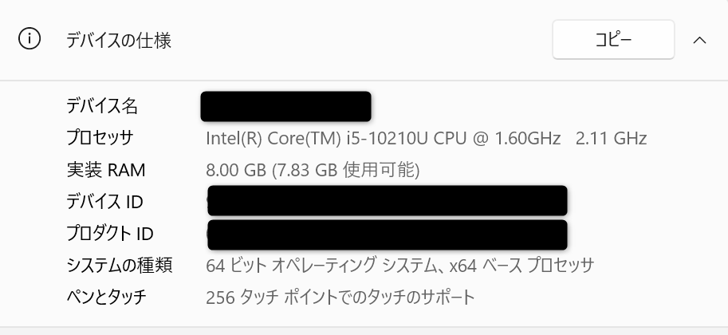Copy device specs with the コピー button

point(613,40)
